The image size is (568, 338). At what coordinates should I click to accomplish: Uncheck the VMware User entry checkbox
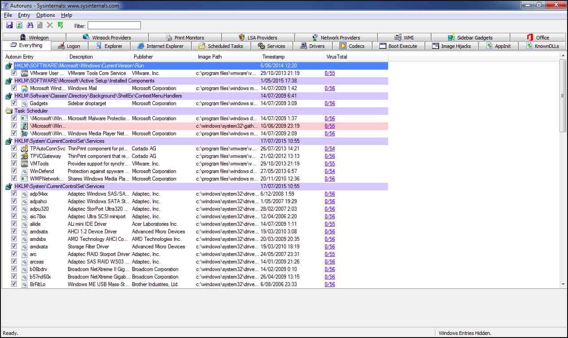(14, 73)
